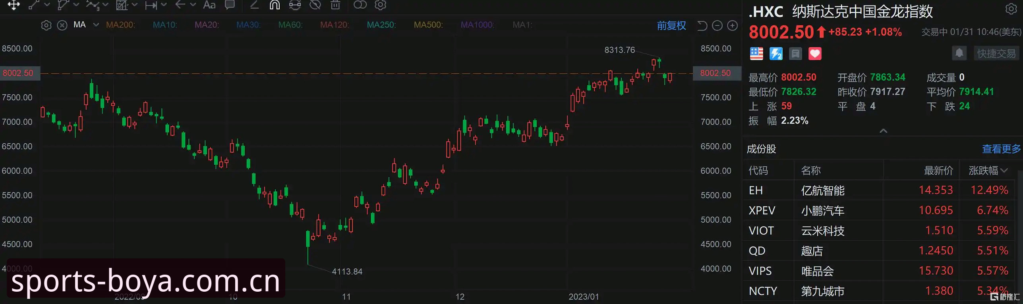Remove the MA indicator with X icon
1023x304 pixels.
point(62,25)
